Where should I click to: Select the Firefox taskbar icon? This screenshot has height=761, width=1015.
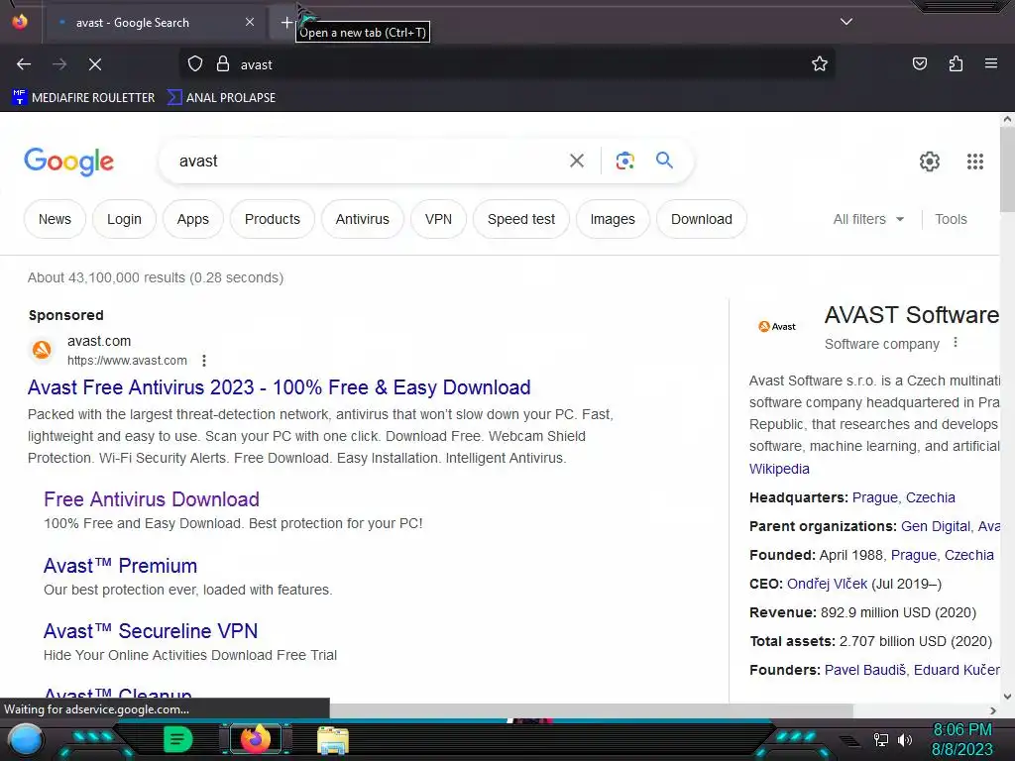coord(255,739)
